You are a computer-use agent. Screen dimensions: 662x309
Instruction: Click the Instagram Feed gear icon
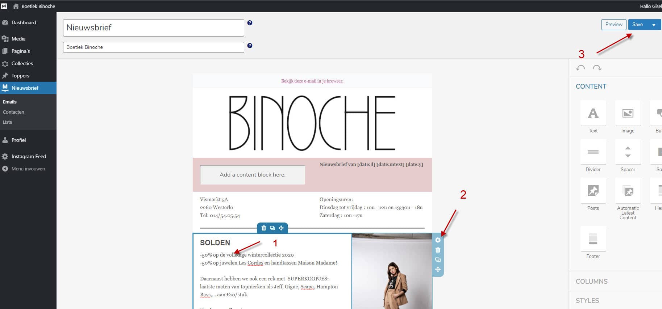tap(5, 156)
